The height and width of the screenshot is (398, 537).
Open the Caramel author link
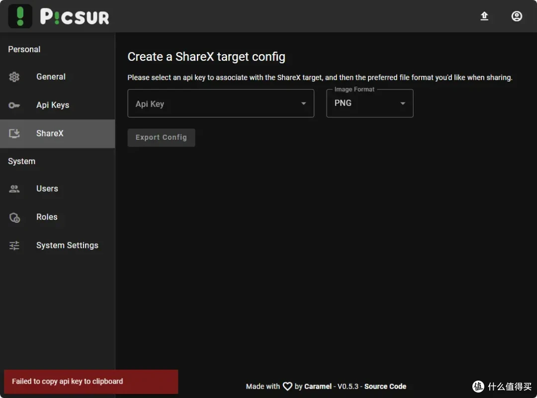318,387
